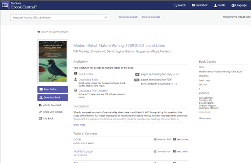This screenshot has height=163, width=251.
Task: Click Download Book link under Availability
Action: click(x=88, y=80)
